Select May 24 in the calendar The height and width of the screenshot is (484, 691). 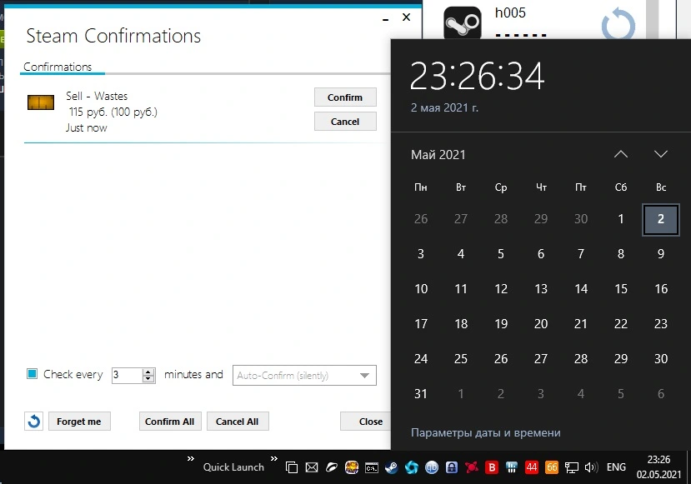pos(421,359)
